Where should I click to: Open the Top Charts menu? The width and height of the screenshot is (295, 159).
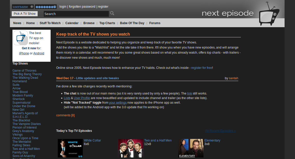107,23
